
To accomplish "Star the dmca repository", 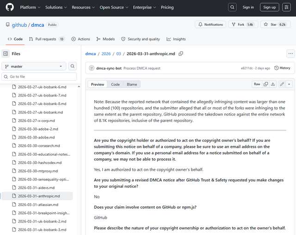I will (x=276, y=24).
